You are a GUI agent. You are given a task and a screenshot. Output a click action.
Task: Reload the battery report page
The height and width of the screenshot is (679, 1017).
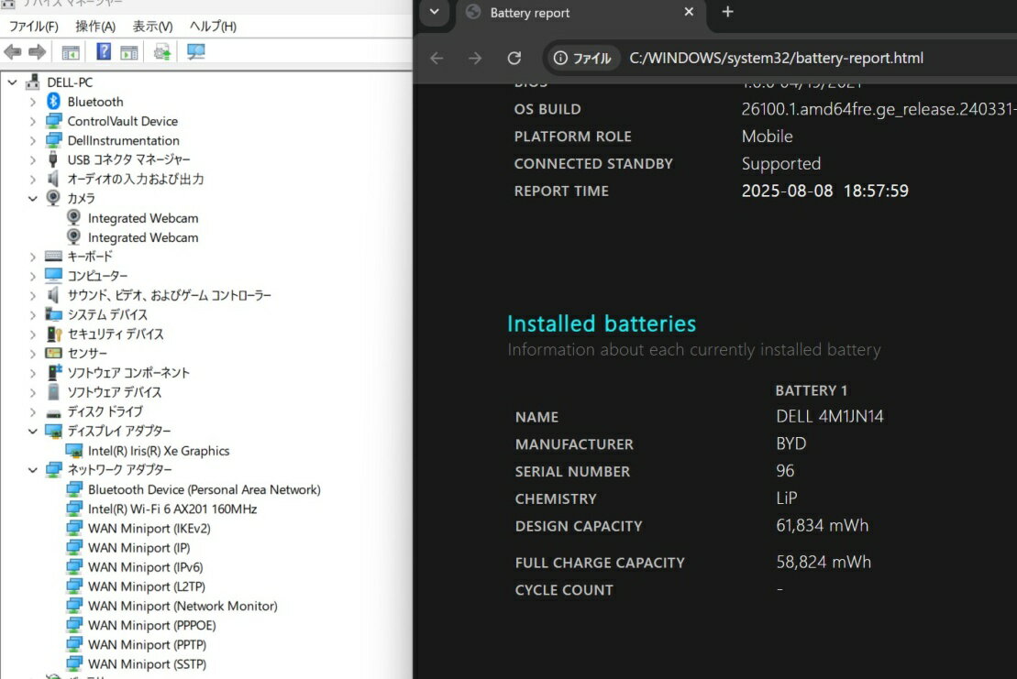514,59
